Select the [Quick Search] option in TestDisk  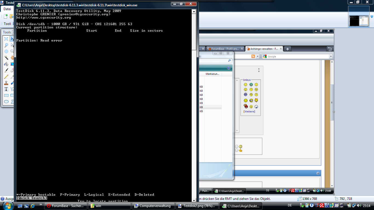(x=32, y=198)
